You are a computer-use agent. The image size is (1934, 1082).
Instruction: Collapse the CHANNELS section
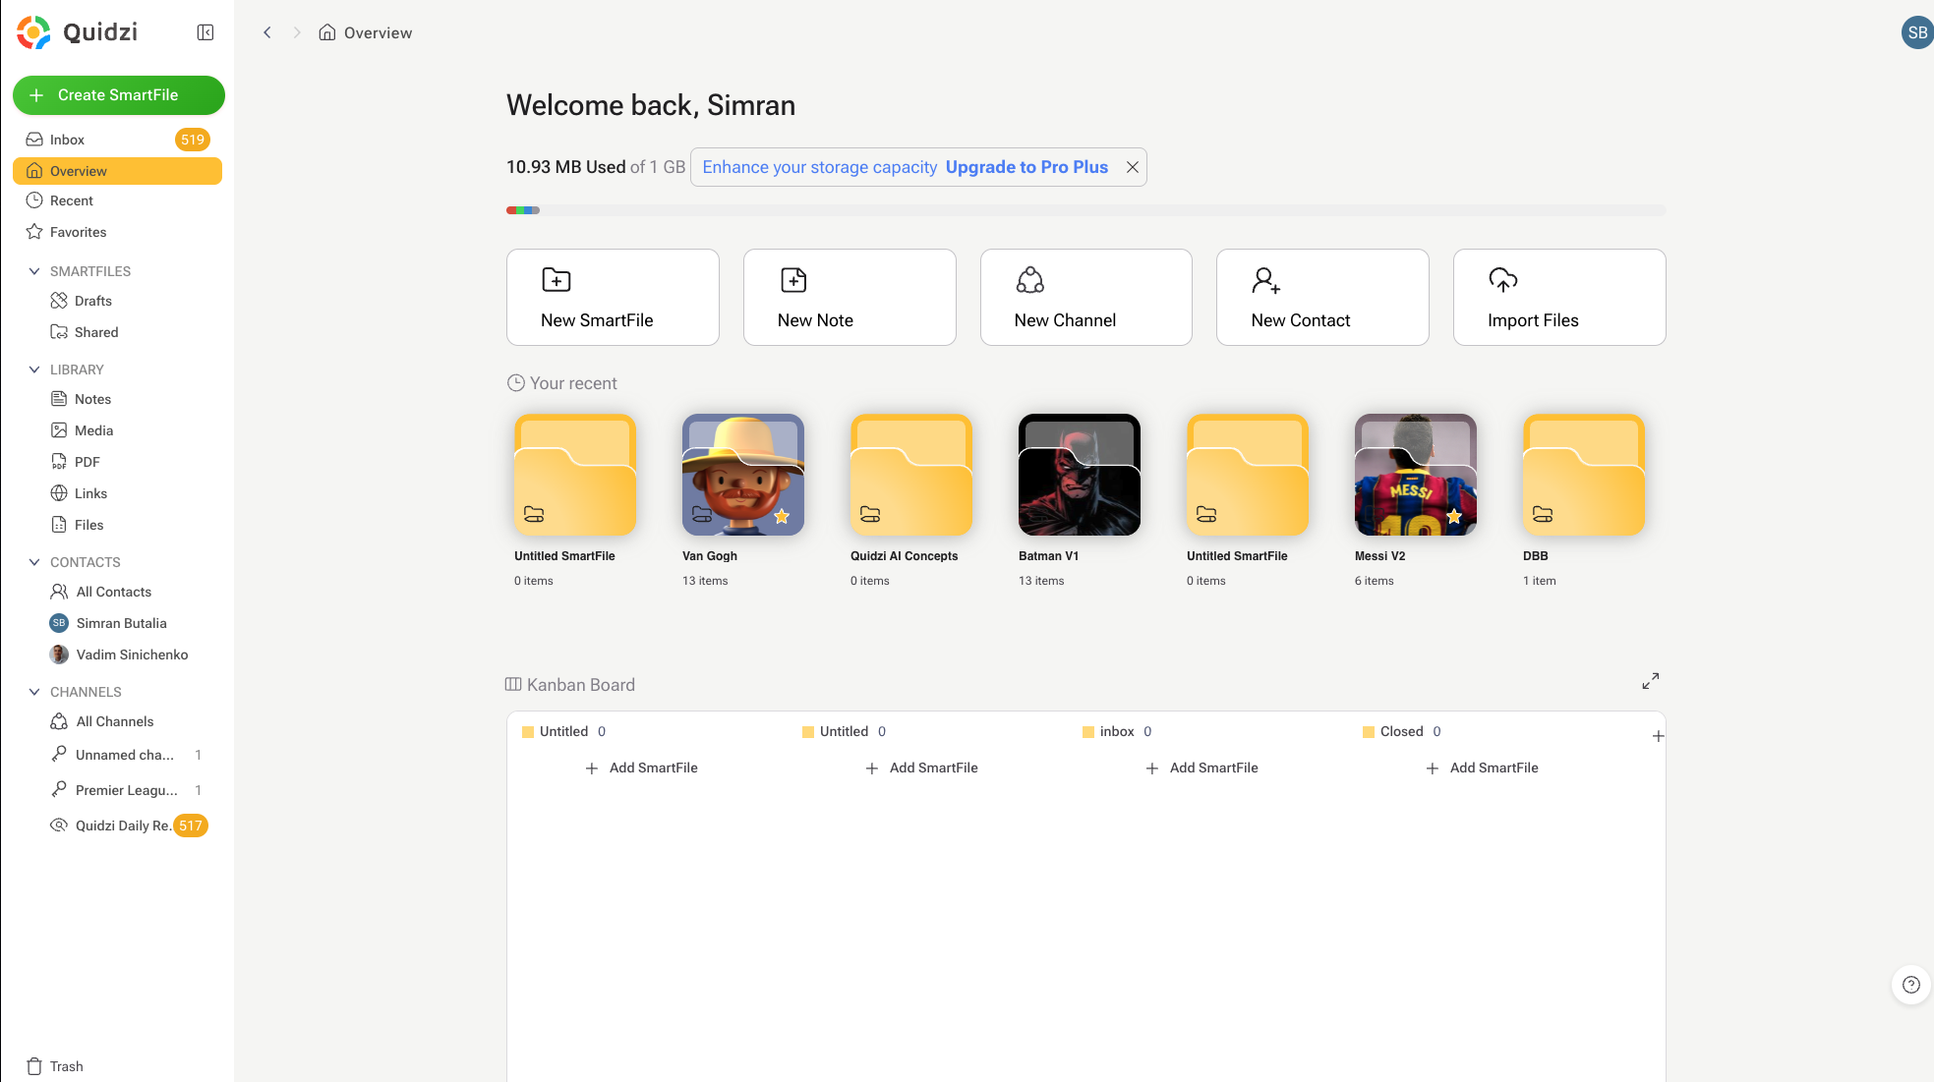point(34,692)
